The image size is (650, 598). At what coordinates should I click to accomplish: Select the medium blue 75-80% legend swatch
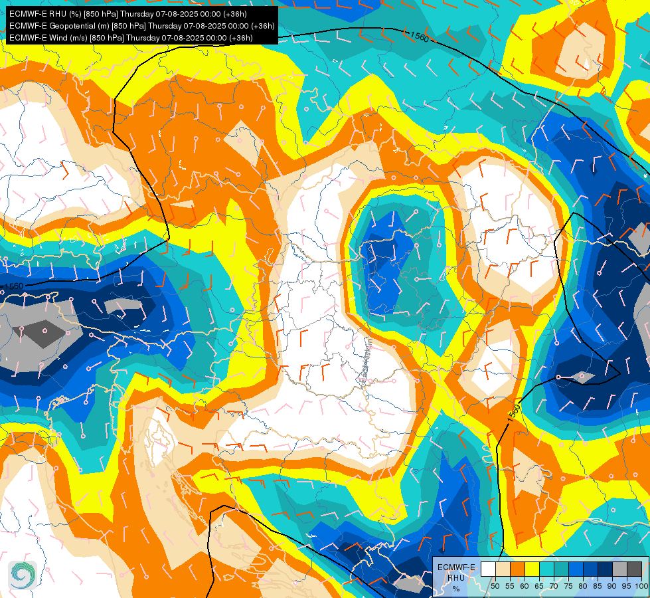tap(576, 569)
